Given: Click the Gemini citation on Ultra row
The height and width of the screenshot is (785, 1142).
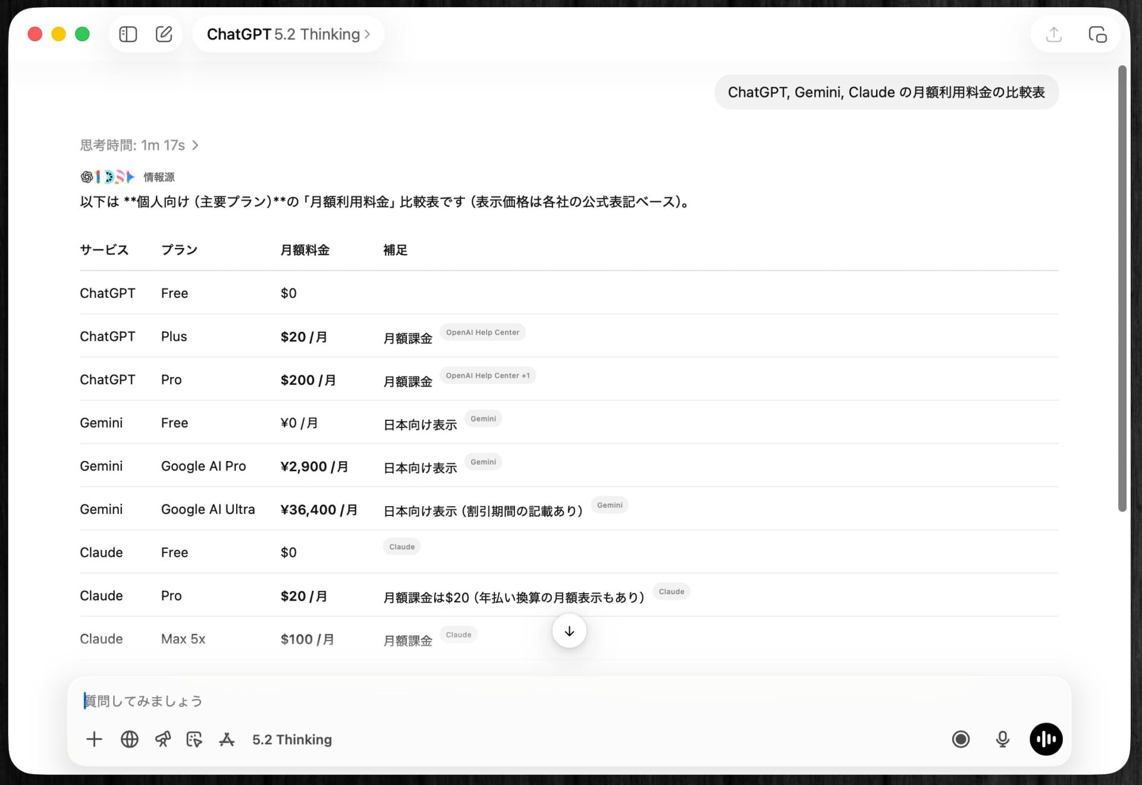Looking at the screenshot, I should (x=610, y=505).
